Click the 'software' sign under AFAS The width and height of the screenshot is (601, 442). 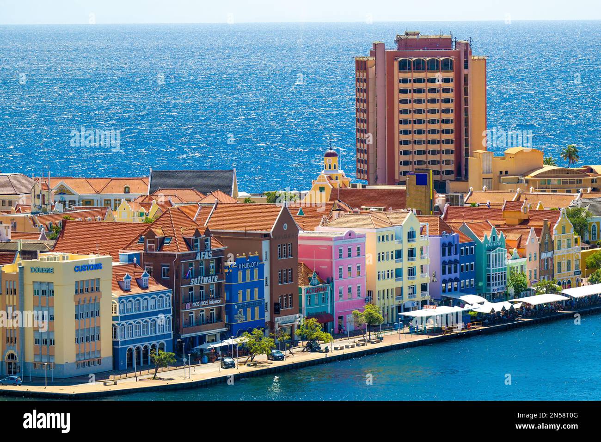tap(204, 279)
